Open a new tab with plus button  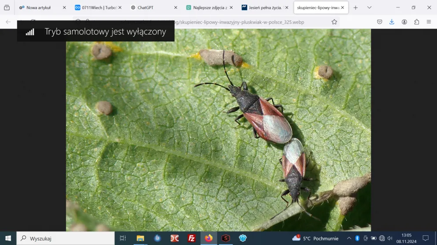point(356,8)
